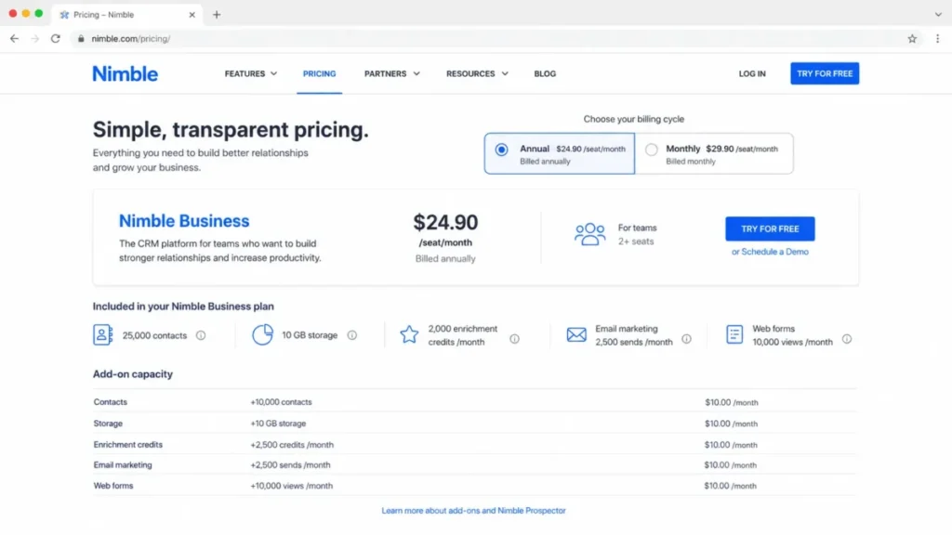This screenshot has height=535, width=952.
Task: Click '+2,500 sends /month' text
Action: point(290,465)
